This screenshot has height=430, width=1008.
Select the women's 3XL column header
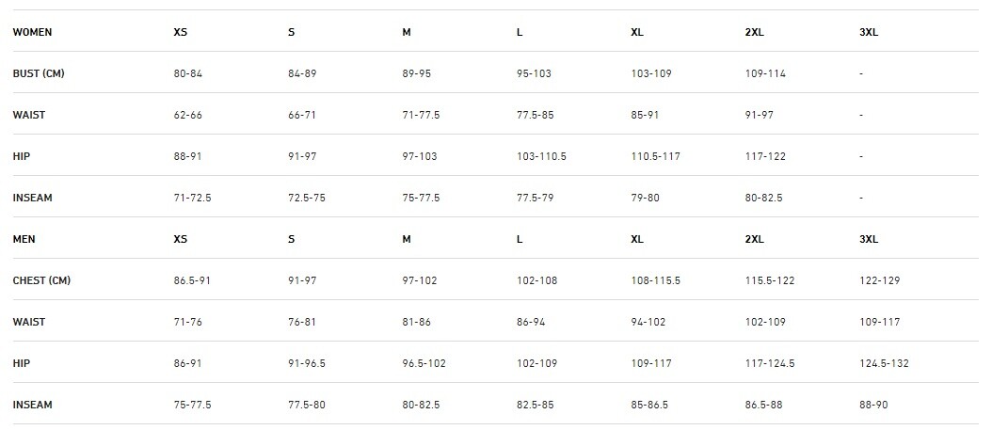[x=869, y=32]
